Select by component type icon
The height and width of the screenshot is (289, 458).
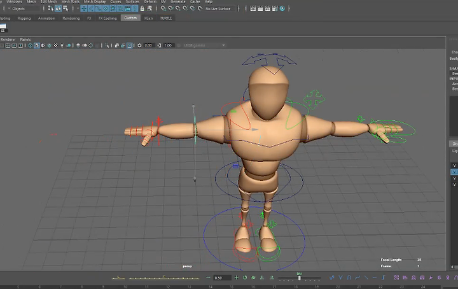[66, 8]
